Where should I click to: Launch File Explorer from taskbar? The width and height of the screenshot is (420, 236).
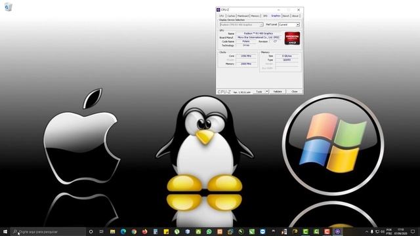[x=112, y=231]
